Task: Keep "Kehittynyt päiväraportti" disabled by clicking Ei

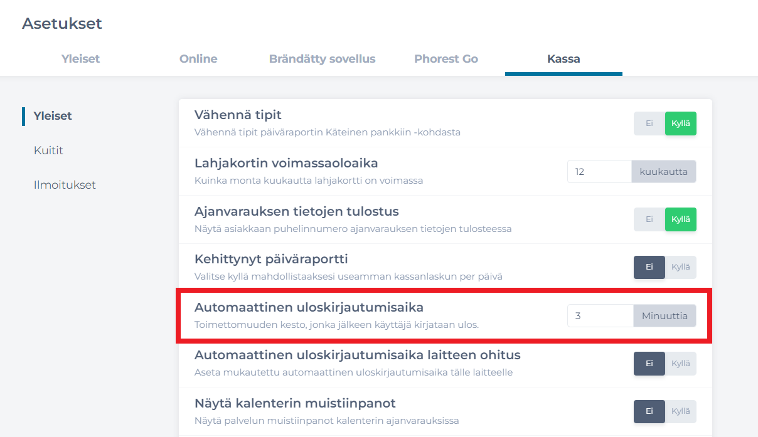Action: pyautogui.click(x=649, y=267)
